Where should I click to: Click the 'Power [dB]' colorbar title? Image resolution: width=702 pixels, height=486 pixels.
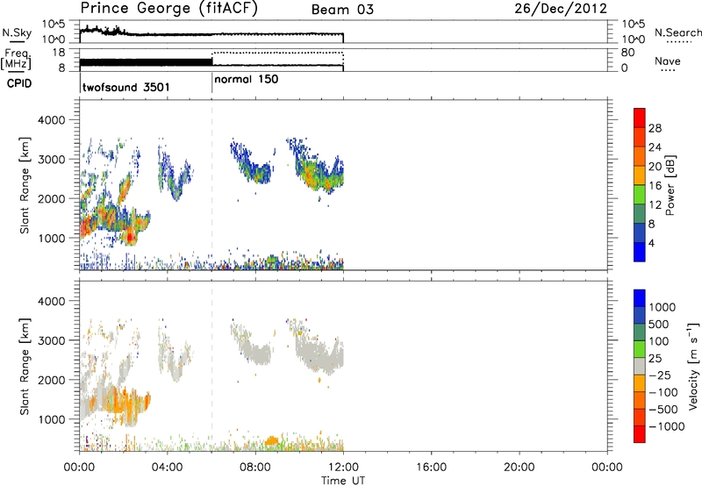(670, 185)
